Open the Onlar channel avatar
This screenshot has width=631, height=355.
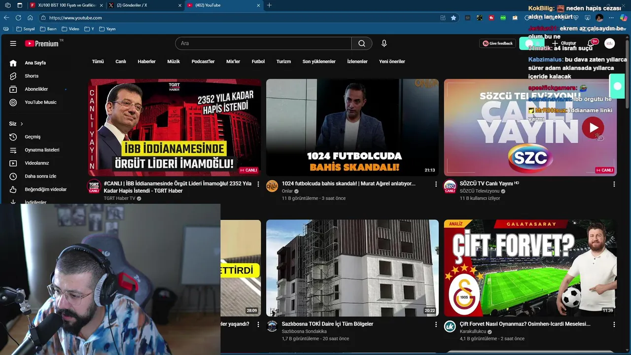pyautogui.click(x=272, y=186)
